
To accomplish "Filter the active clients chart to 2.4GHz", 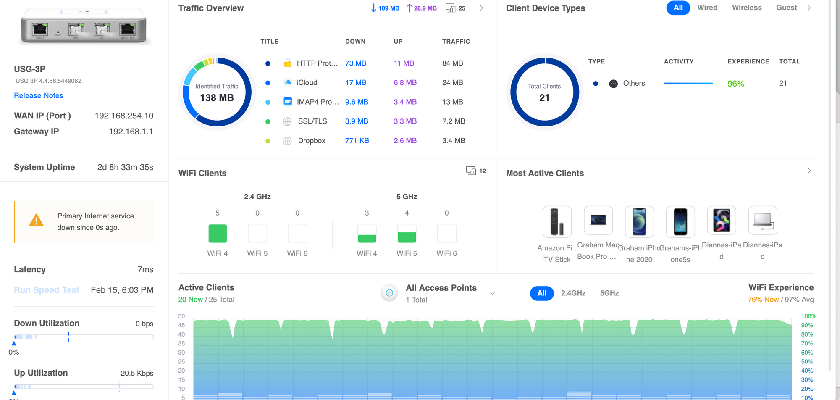I will [x=573, y=293].
